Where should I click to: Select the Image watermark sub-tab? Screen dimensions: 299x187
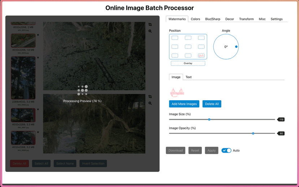(x=176, y=77)
